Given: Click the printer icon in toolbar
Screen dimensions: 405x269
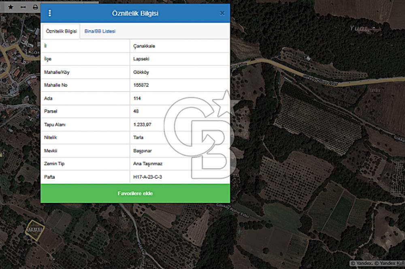Looking at the screenshot, I should [35, 7].
